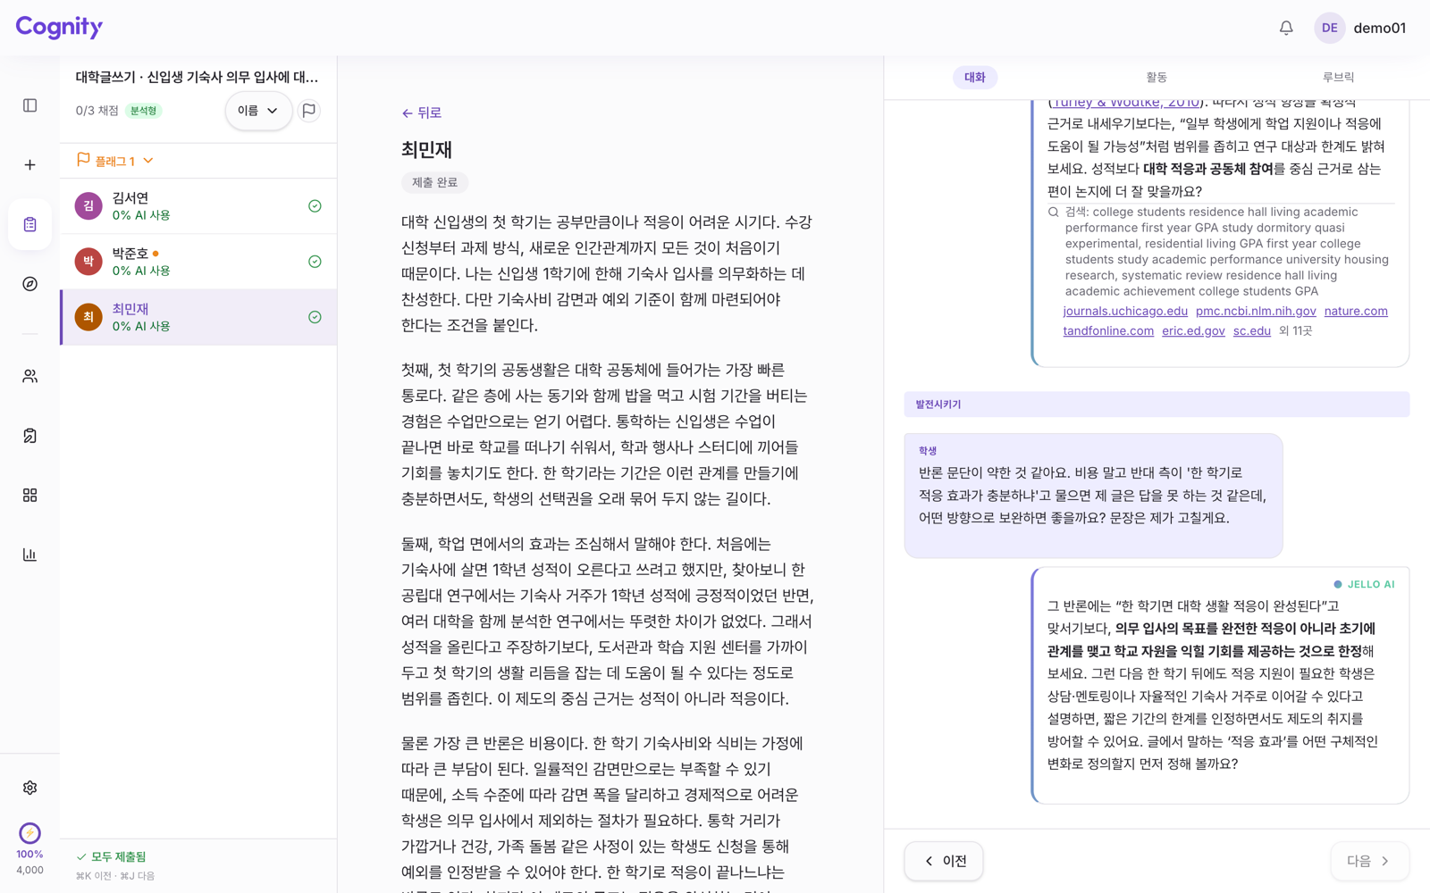Click the DE user avatar

tap(1329, 28)
